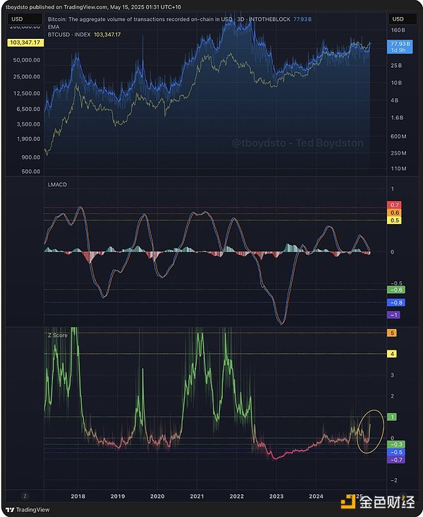Open the right USD currency selector
The image size is (423, 517).
(x=398, y=18)
